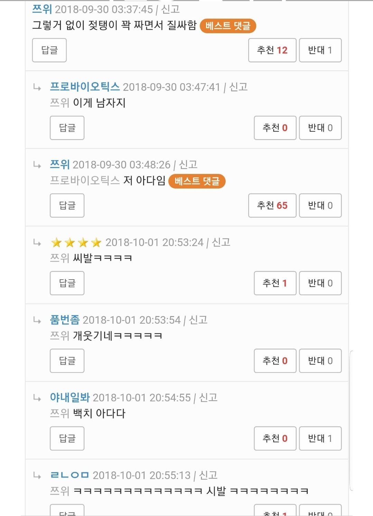
Task: Reply to 프로바이오틱스 comment with 답글
Action: (67, 128)
